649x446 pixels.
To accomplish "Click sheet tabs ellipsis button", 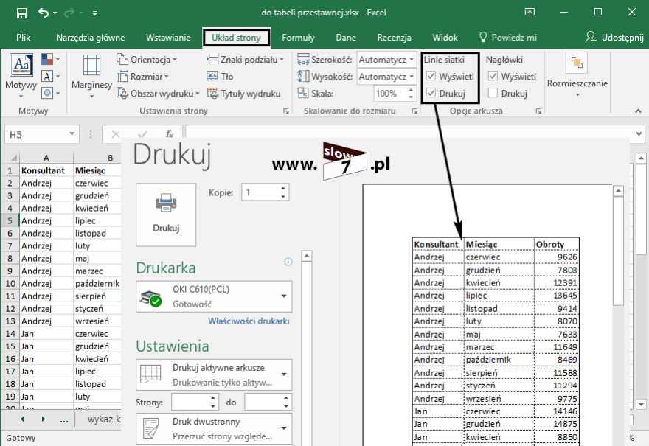I will pyautogui.click(x=63, y=420).
